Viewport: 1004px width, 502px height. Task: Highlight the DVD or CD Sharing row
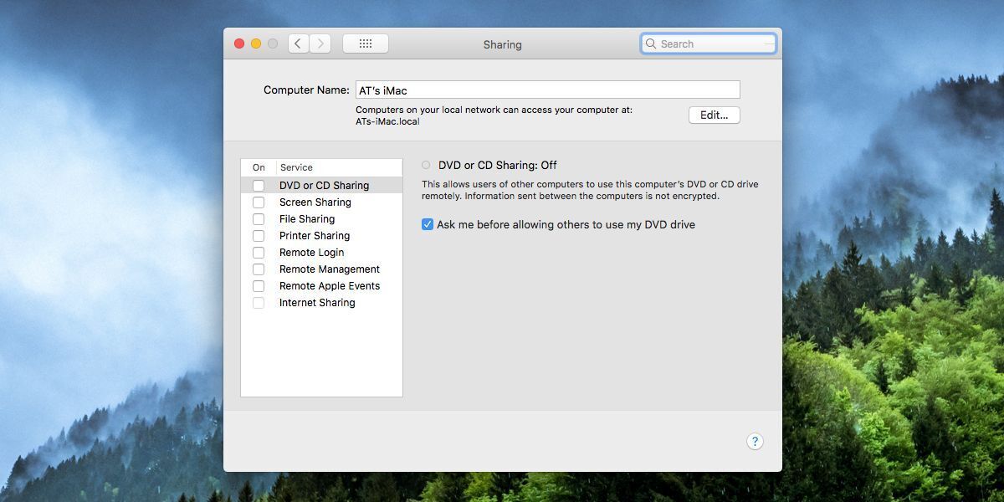[x=324, y=186]
